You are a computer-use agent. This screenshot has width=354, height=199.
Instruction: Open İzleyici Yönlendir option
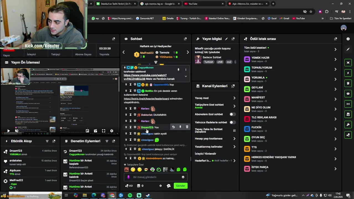(x=205, y=154)
